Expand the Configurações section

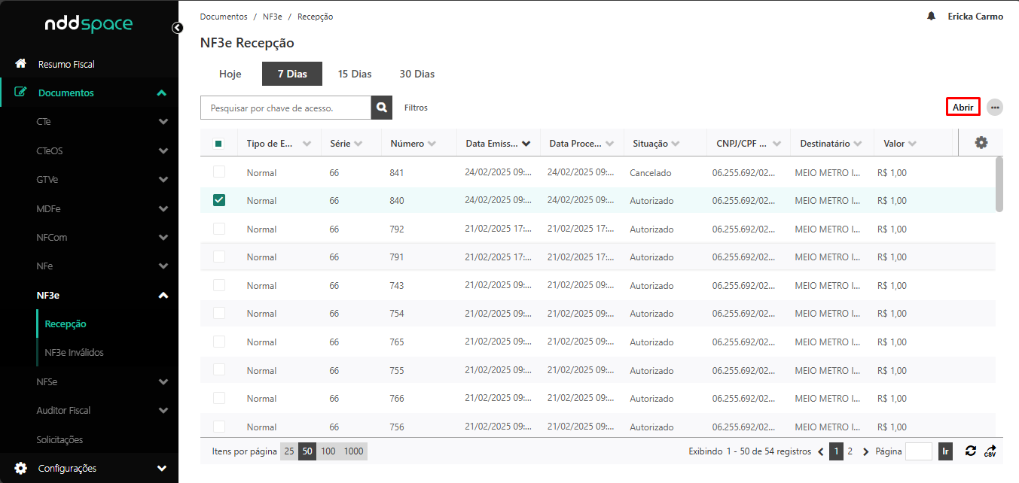(x=161, y=468)
